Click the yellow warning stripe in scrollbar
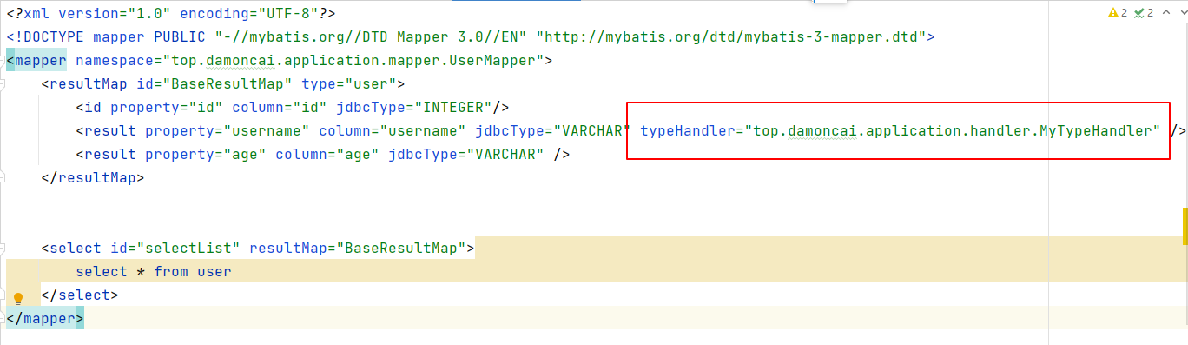The image size is (1188, 345). [1185, 226]
